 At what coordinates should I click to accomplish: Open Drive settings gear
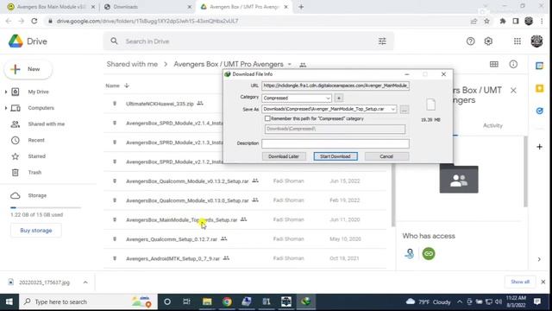488,41
